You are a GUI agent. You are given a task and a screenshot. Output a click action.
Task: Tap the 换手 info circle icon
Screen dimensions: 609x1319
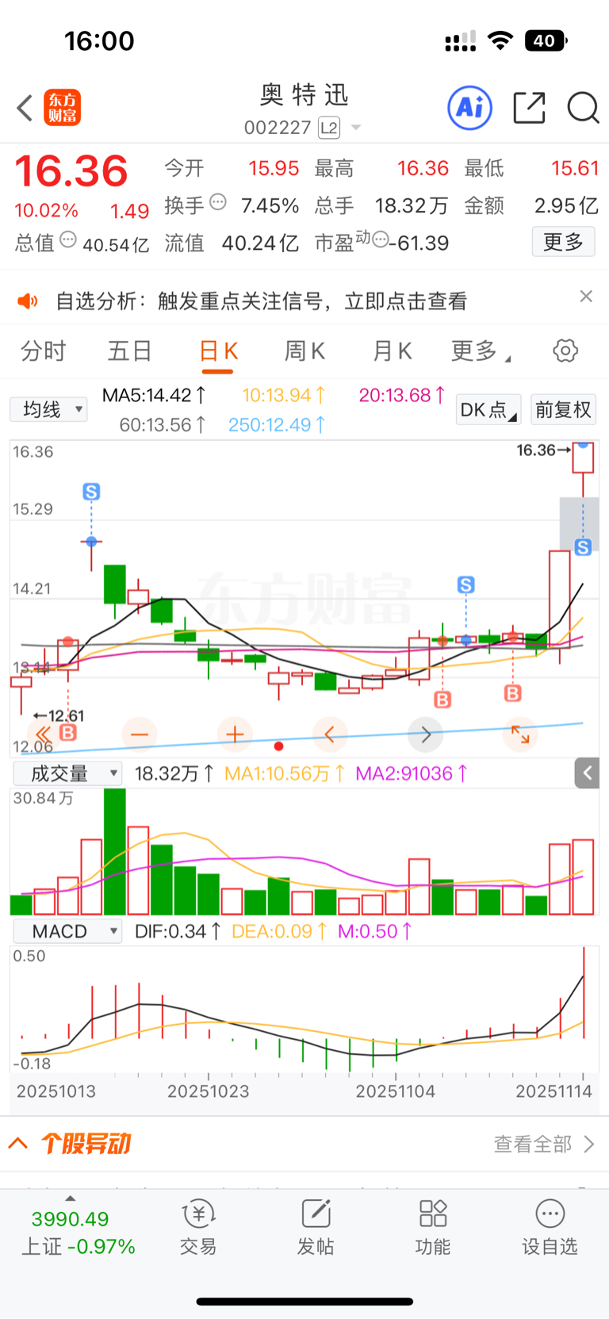[x=218, y=202]
